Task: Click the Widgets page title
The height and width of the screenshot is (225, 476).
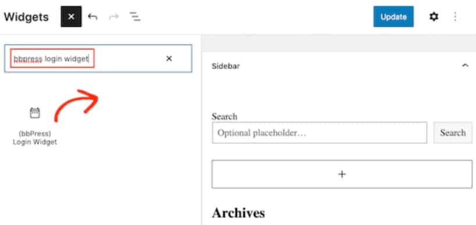Action: [26, 17]
